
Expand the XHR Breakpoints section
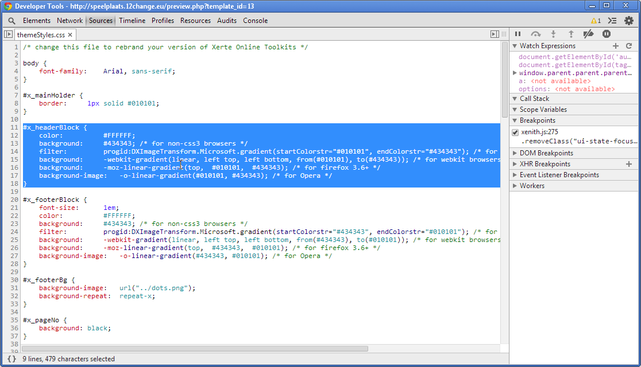coord(515,164)
